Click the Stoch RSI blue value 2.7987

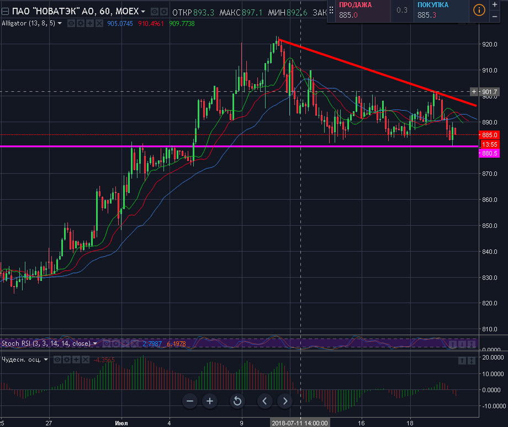pyautogui.click(x=152, y=343)
